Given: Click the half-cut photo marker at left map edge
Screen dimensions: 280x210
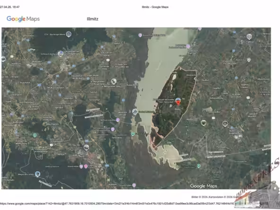Looking at the screenshot, I should [x=3, y=59].
